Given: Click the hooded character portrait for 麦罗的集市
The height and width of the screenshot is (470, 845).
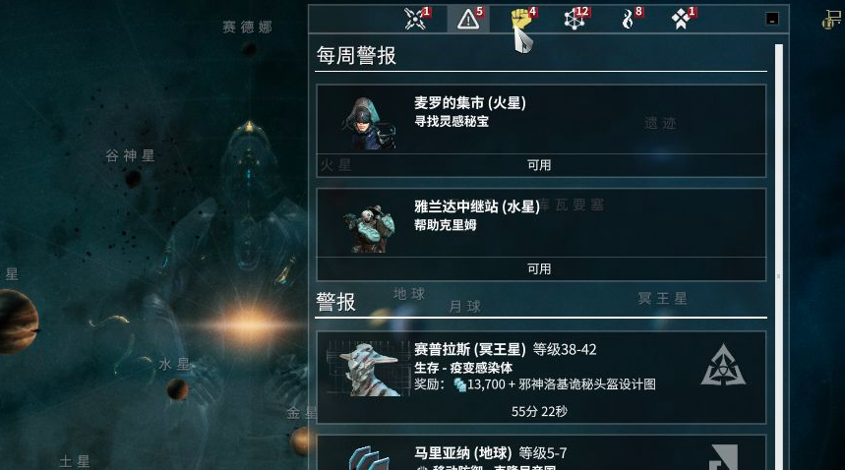Looking at the screenshot, I should [x=371, y=123].
